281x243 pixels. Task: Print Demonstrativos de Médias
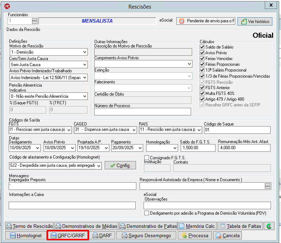tap(86, 226)
